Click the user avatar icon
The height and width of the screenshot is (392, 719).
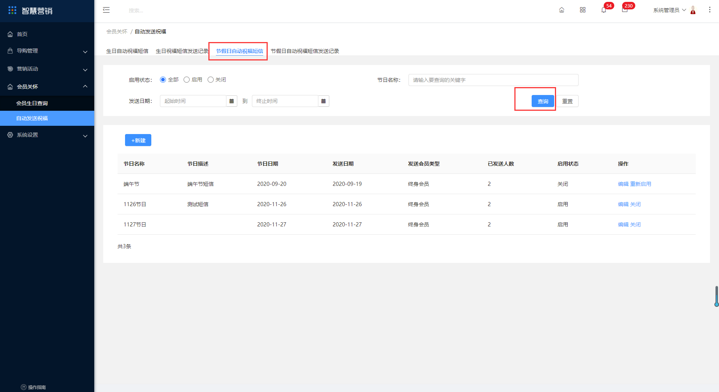tap(693, 10)
